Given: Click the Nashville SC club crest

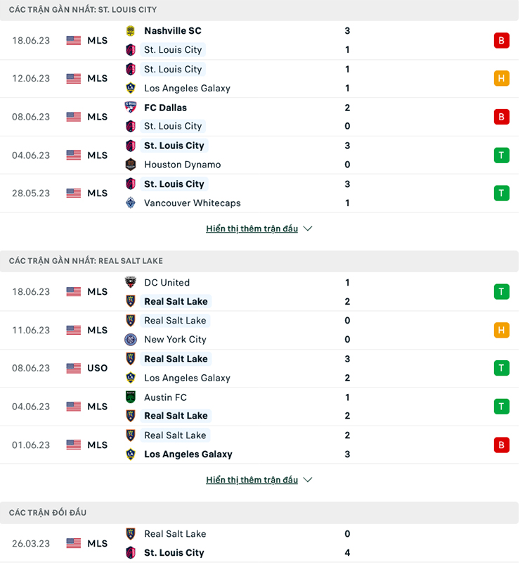Looking at the screenshot, I should (x=129, y=30).
